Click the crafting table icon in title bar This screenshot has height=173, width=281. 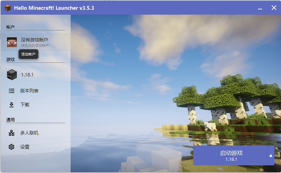[x=8, y=8]
